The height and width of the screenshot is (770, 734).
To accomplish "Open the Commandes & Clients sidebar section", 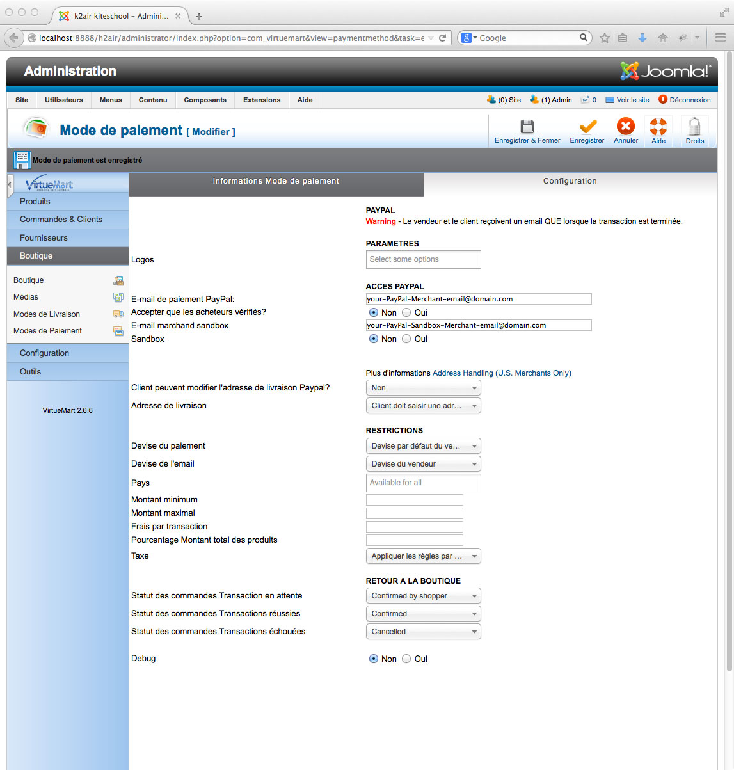I will coord(68,220).
